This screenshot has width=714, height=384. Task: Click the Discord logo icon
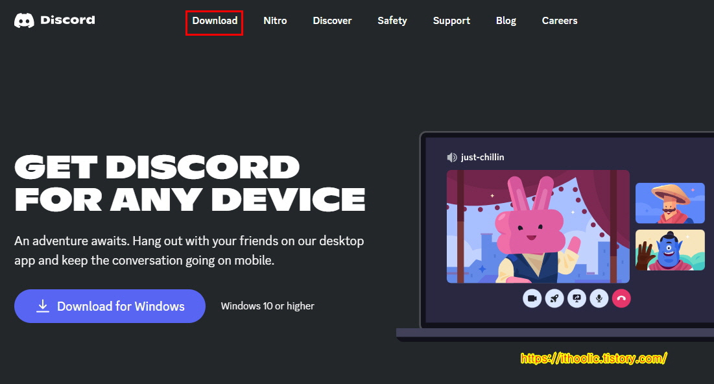24,21
